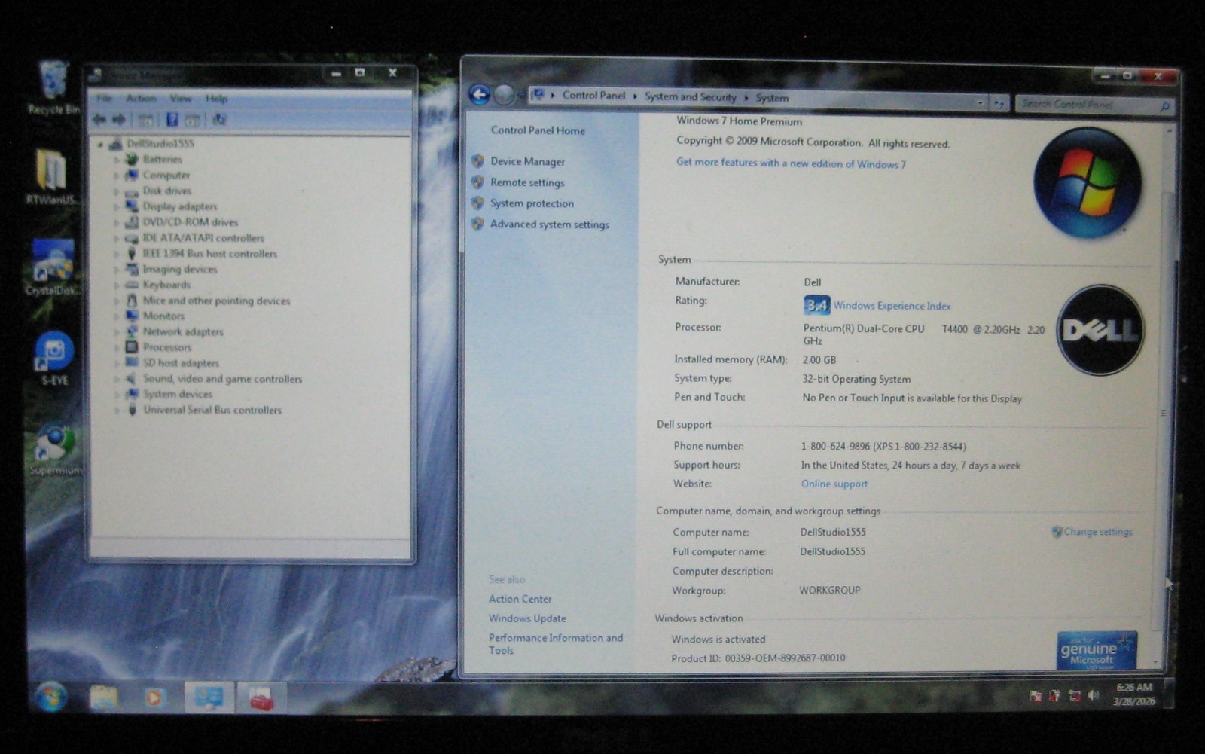Select Mice and other pointing devices row
This screenshot has width=1205, height=754.
point(216,301)
